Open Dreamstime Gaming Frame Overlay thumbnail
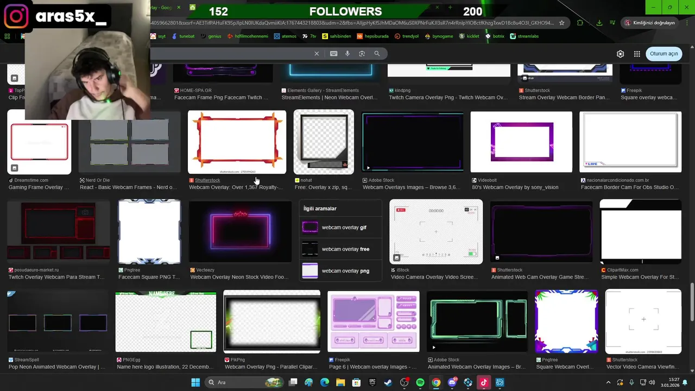 pyautogui.click(x=39, y=142)
